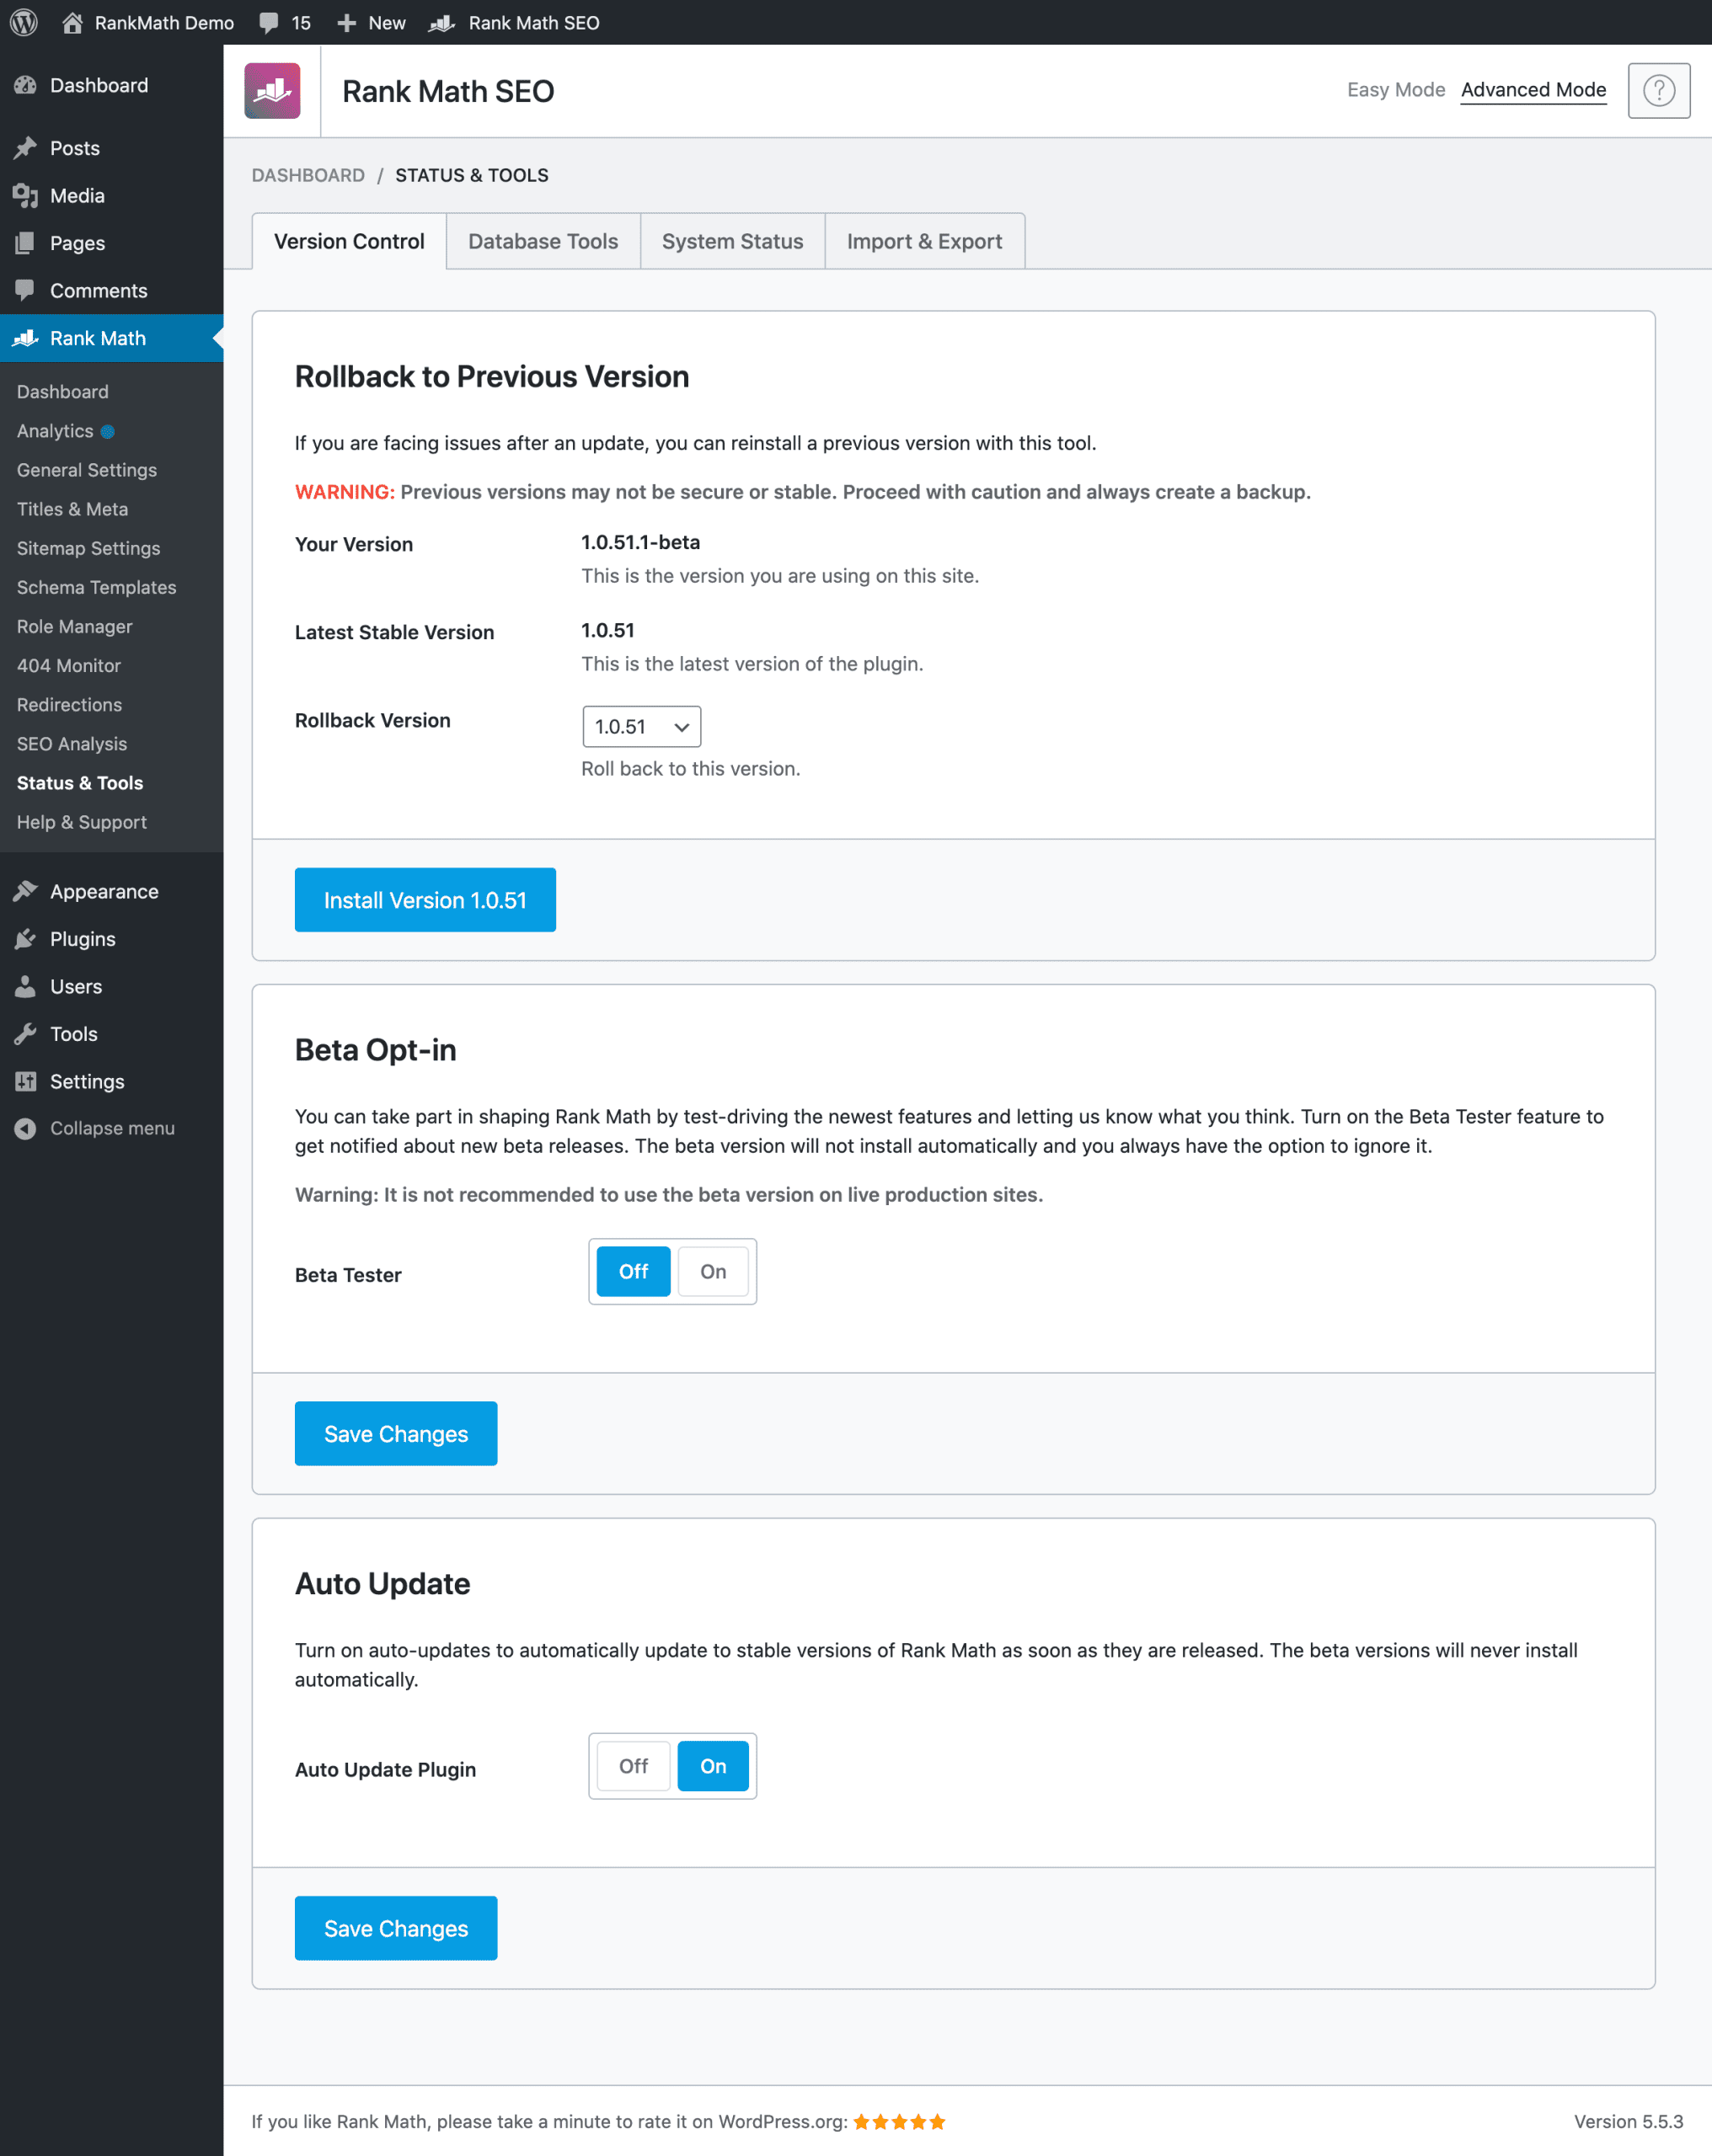The image size is (1712, 2156).
Task: Open Sitemap Settings submenu item
Action: (x=88, y=548)
